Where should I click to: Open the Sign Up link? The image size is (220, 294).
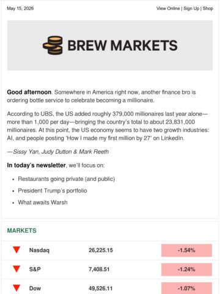[191, 9]
